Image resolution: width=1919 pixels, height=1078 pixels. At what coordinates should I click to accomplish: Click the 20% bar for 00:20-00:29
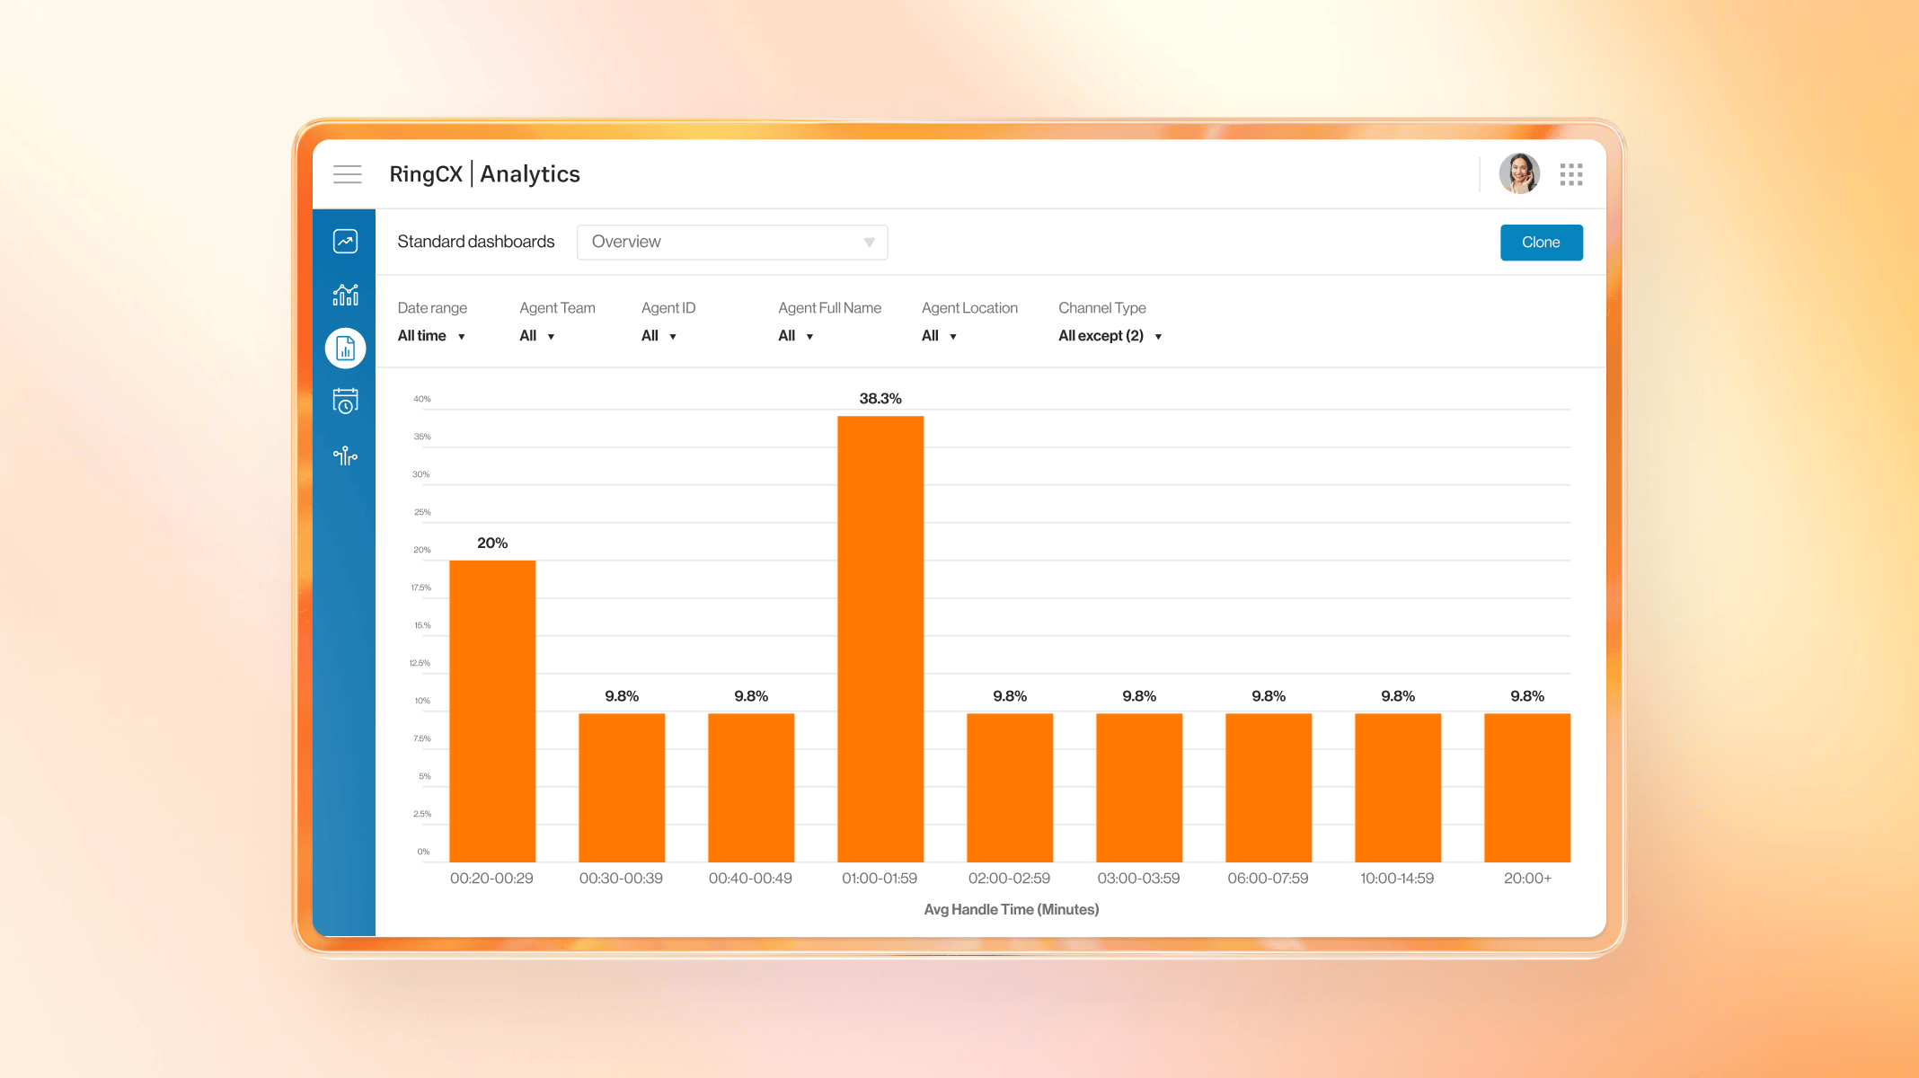point(492,710)
